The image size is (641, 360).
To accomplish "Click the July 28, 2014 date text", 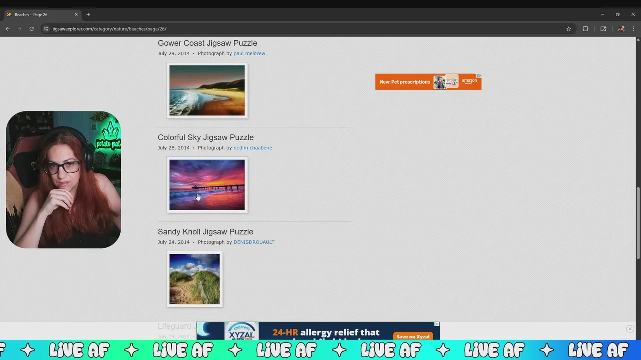I will coord(174,148).
